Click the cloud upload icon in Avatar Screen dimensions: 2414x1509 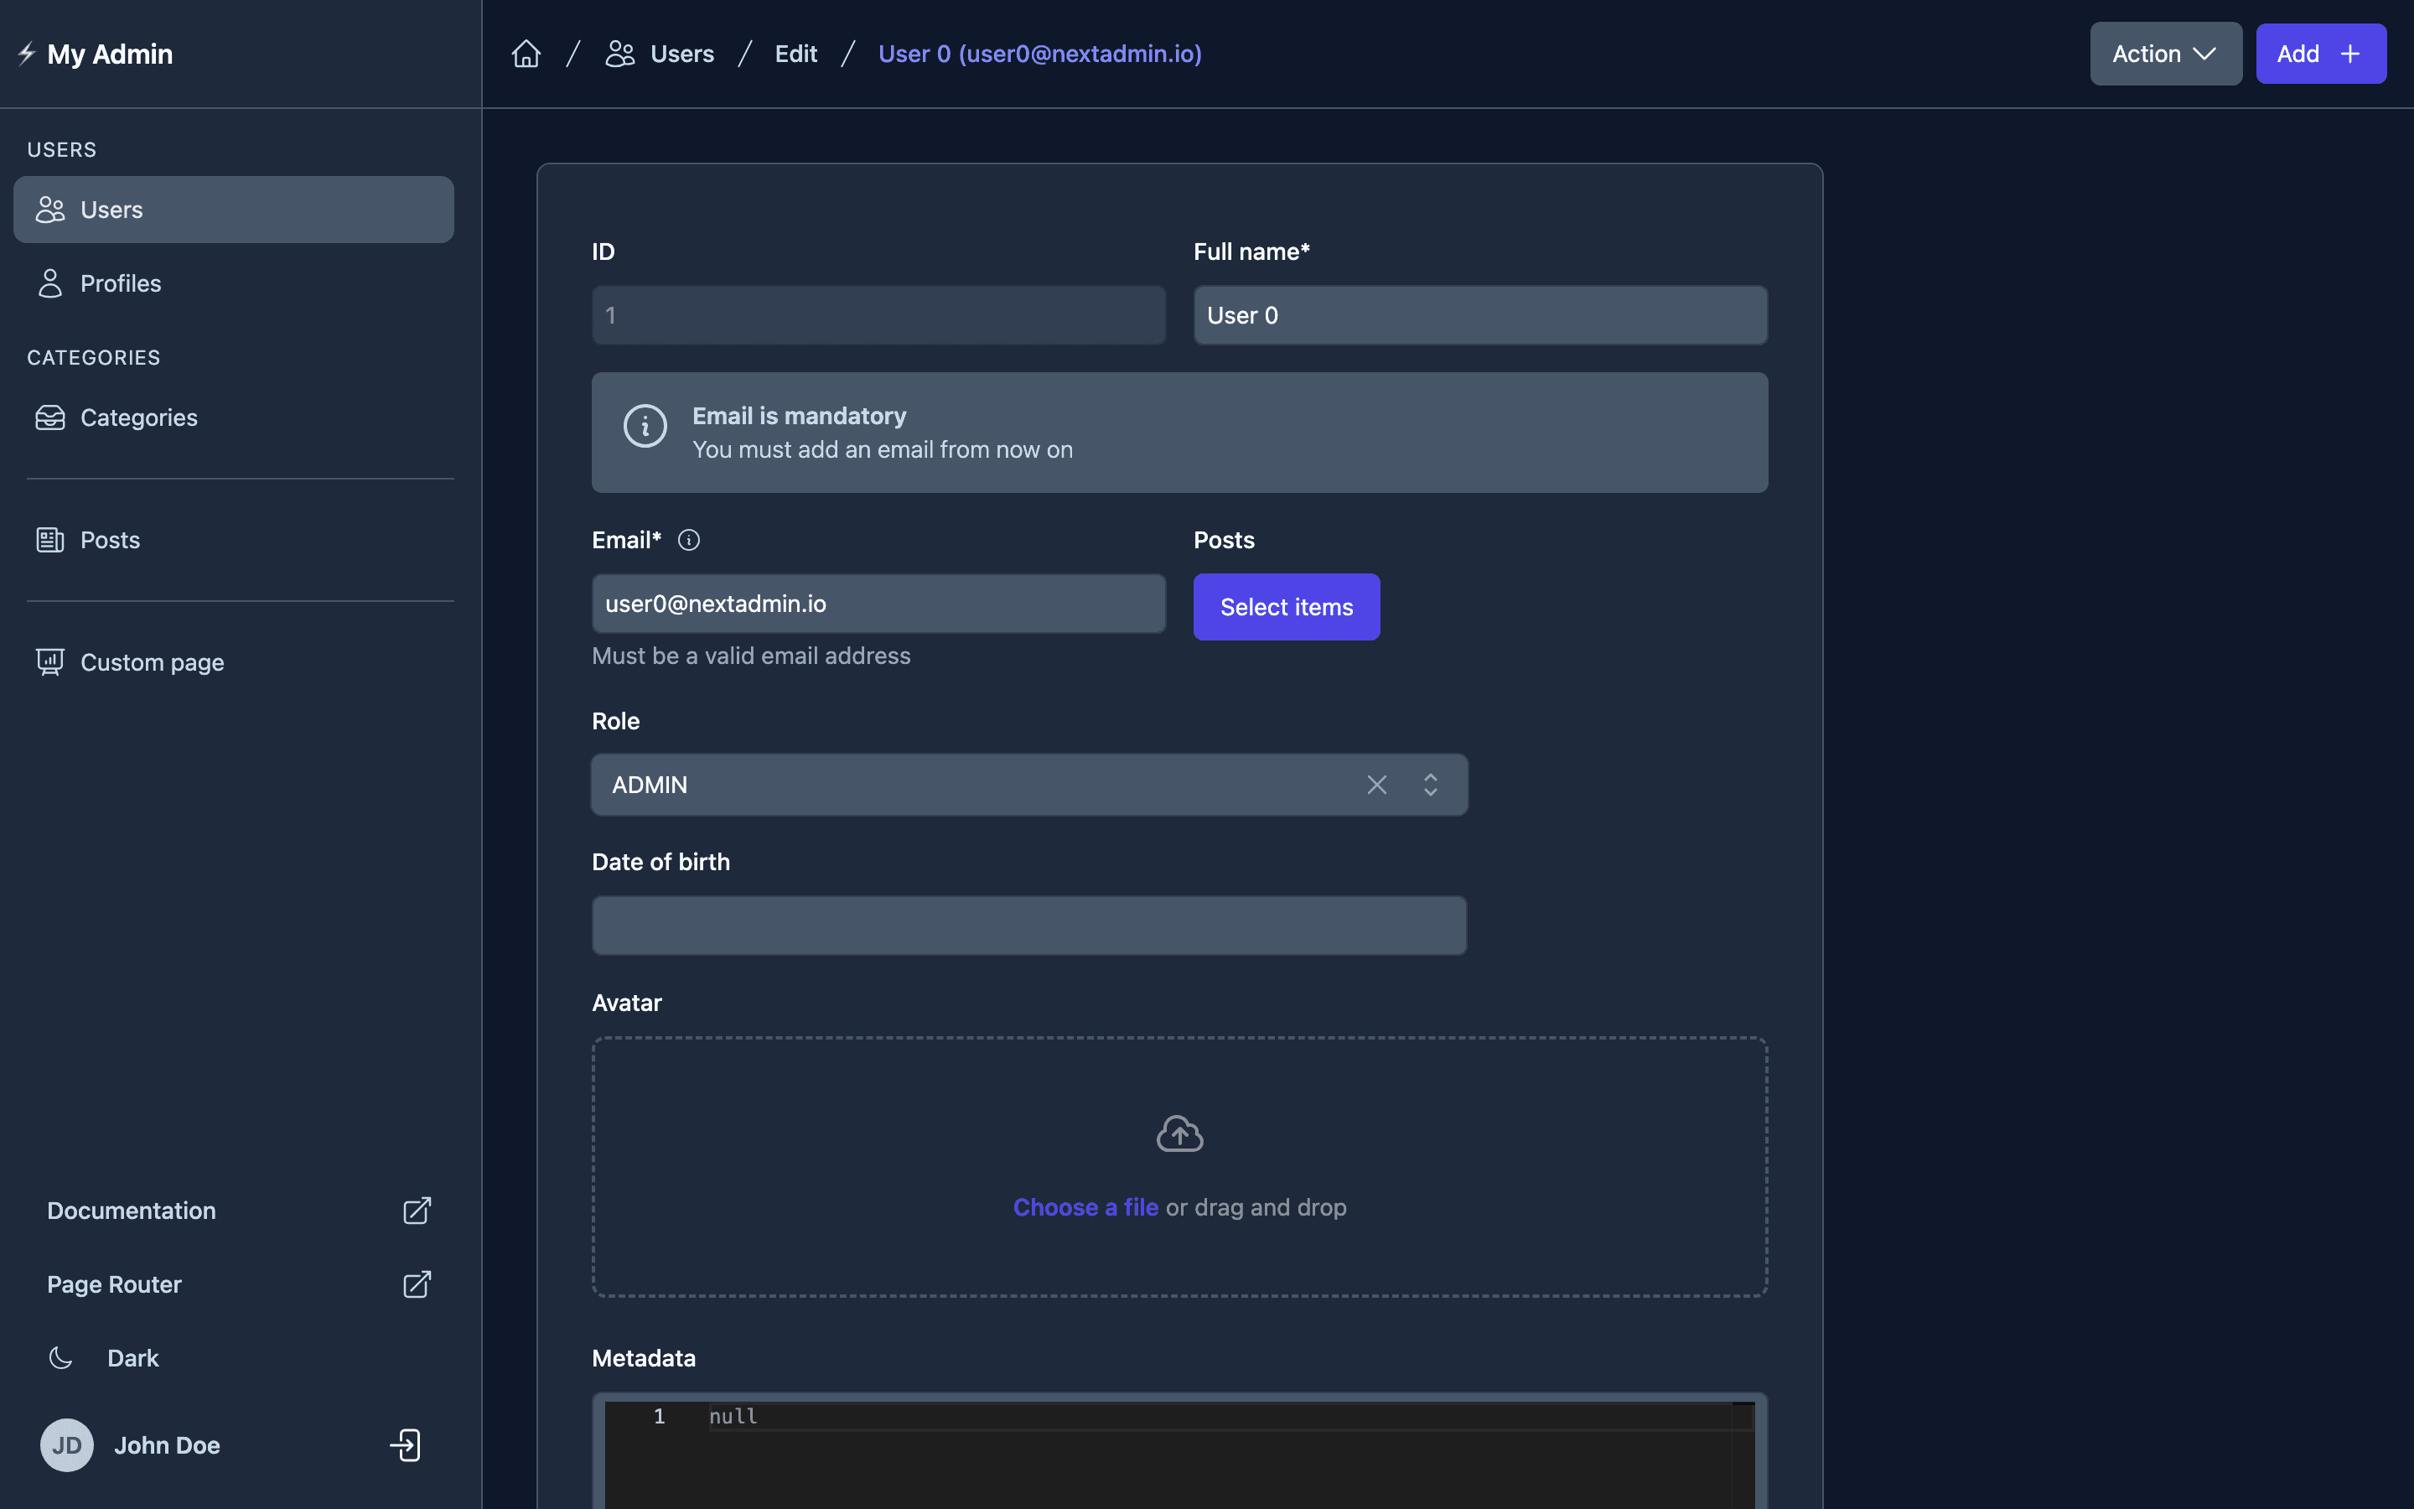[1180, 1133]
